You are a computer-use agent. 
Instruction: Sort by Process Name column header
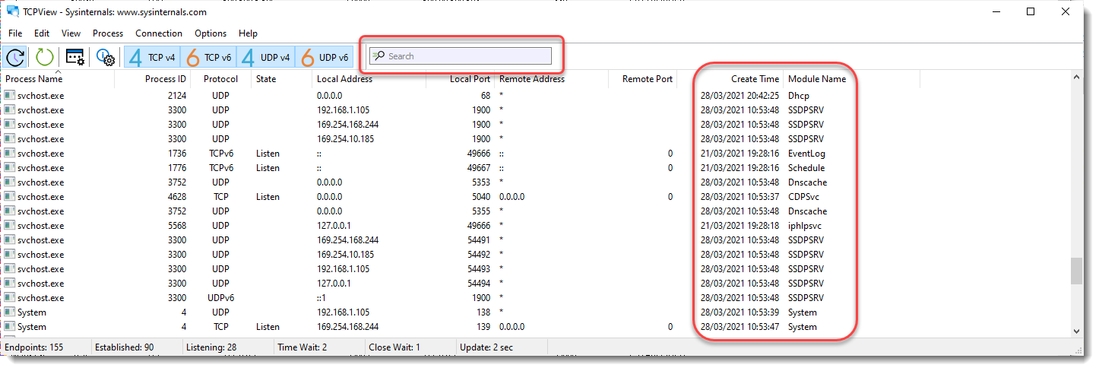tap(58, 79)
